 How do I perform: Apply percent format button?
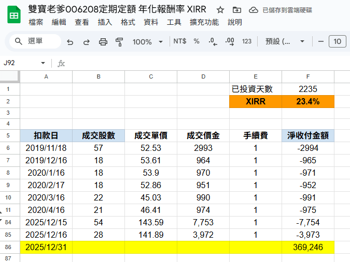(197, 41)
